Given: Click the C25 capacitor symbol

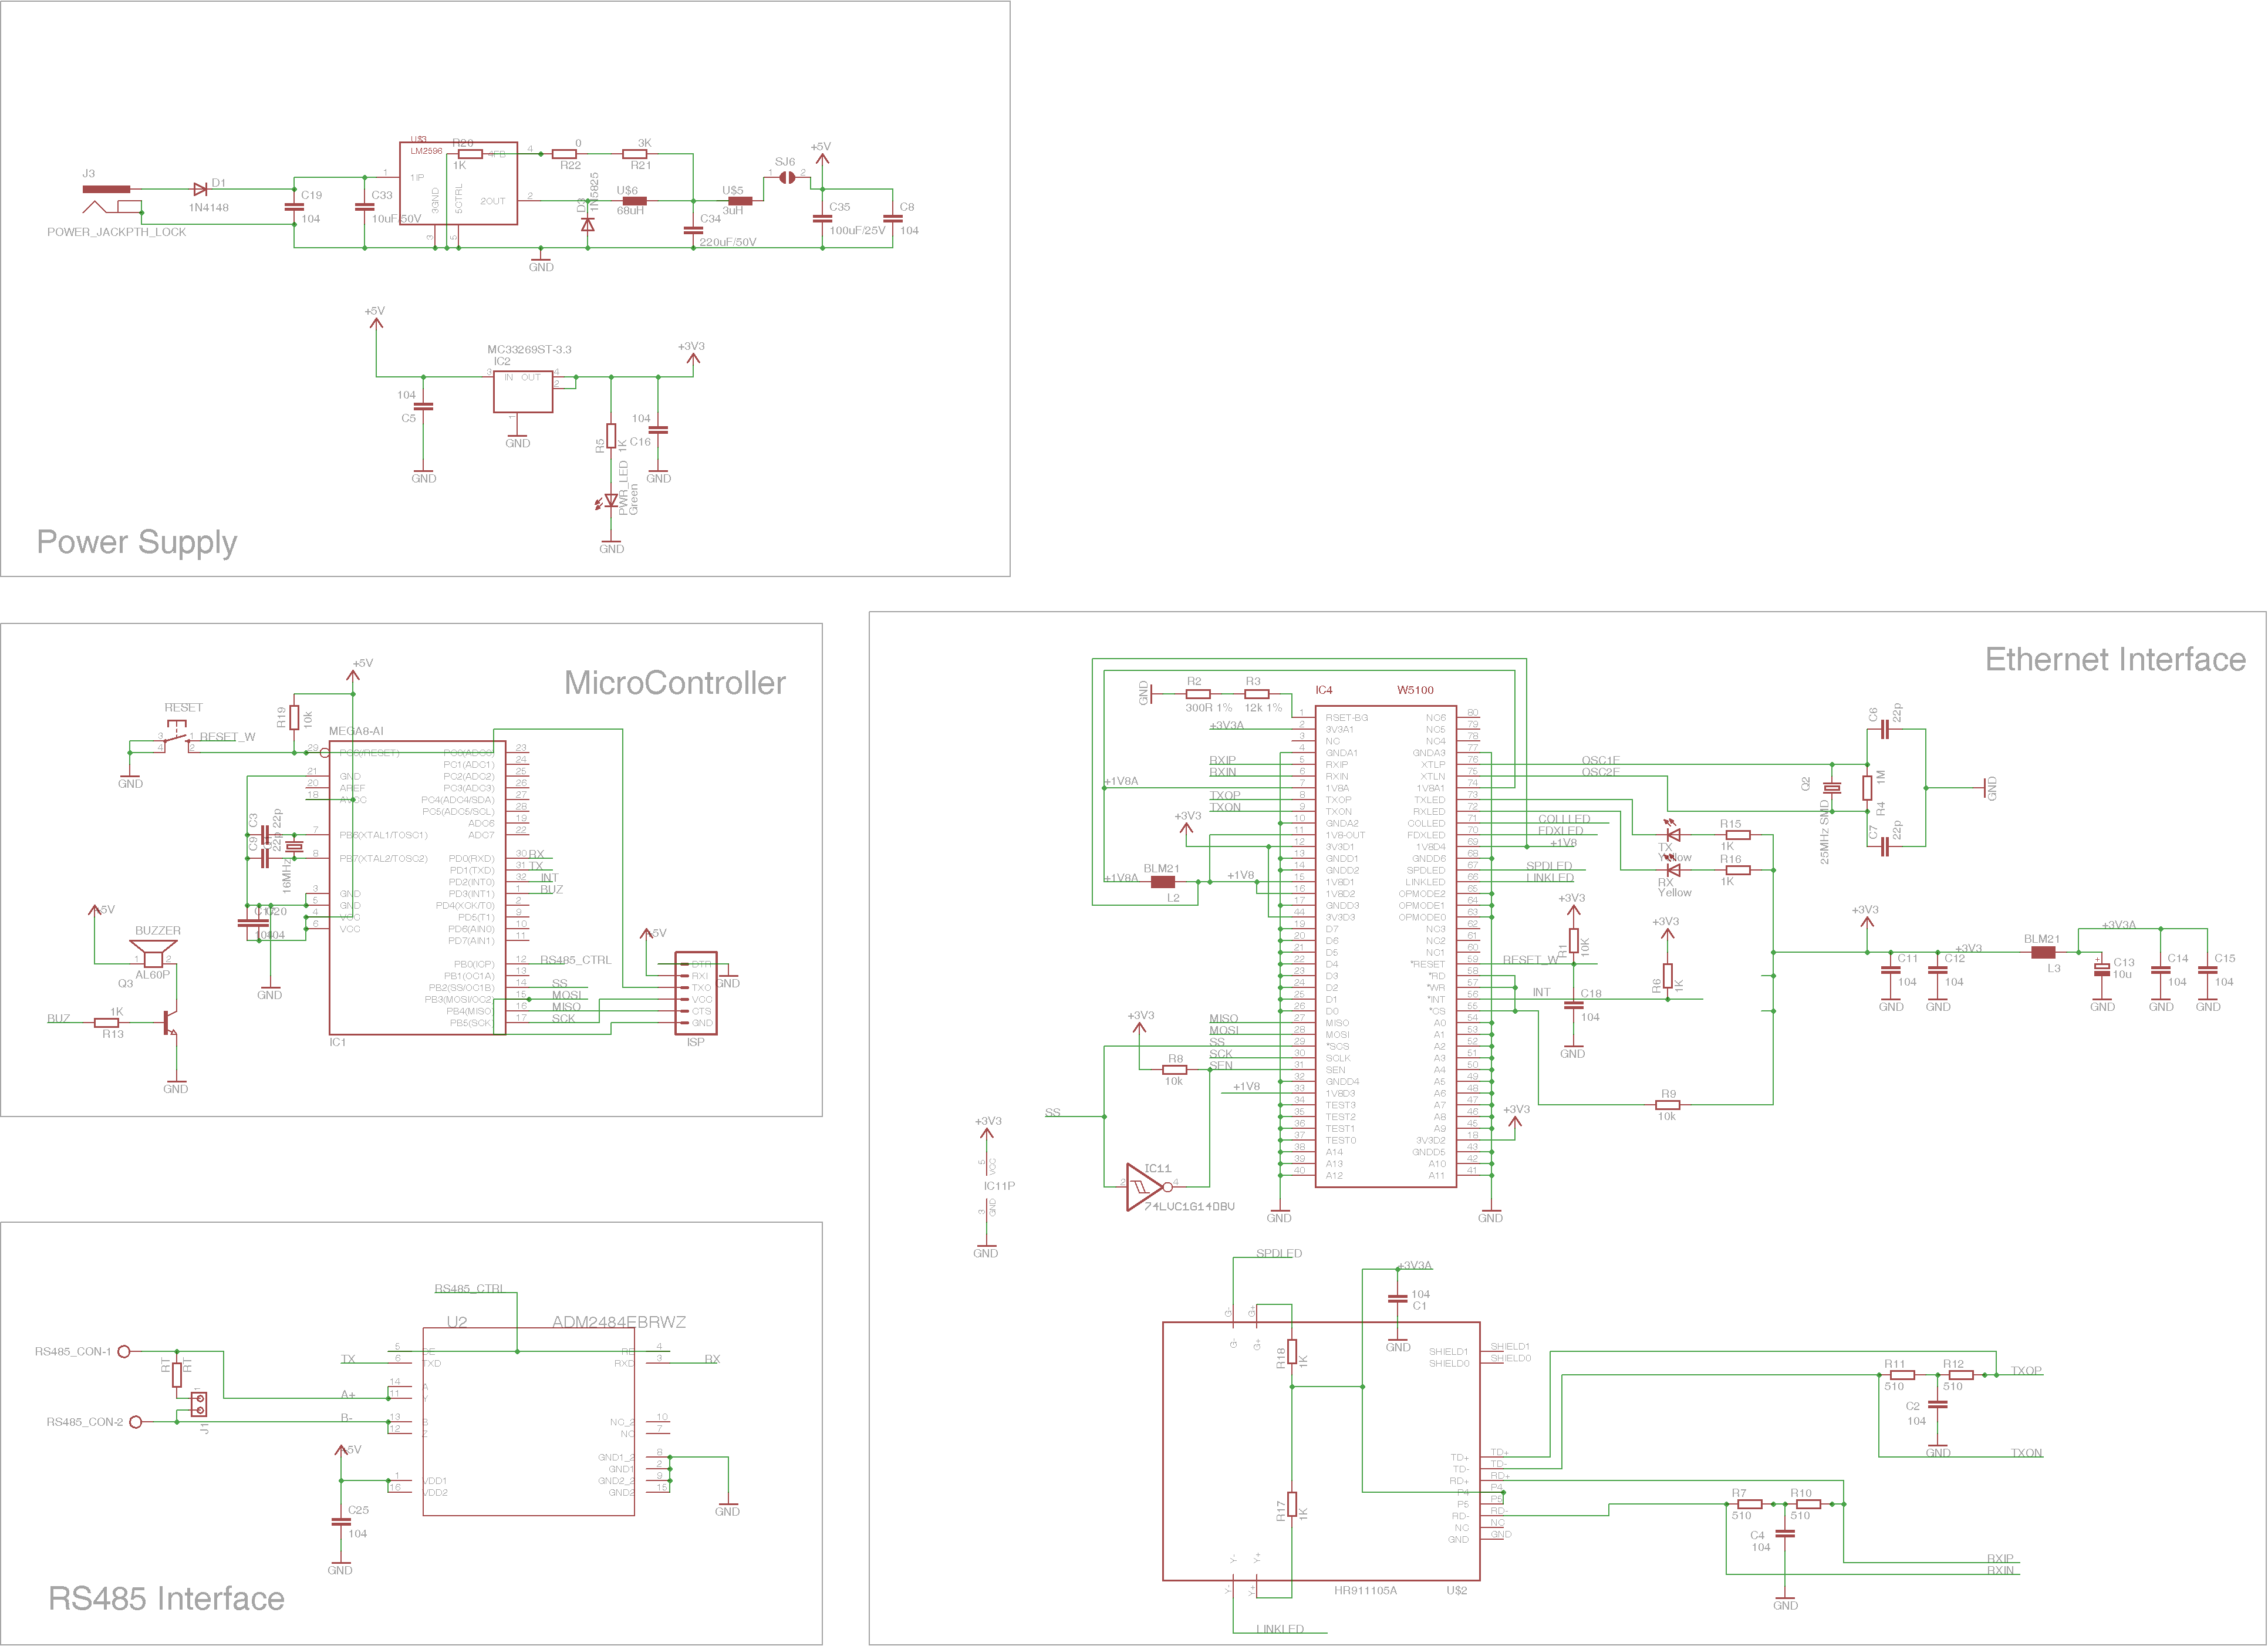Looking at the screenshot, I should (340, 1522).
